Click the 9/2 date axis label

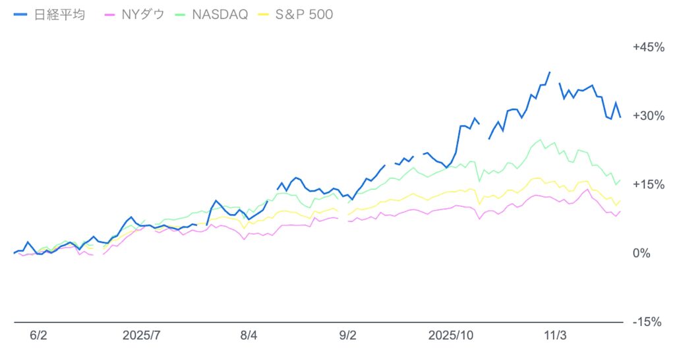point(347,335)
